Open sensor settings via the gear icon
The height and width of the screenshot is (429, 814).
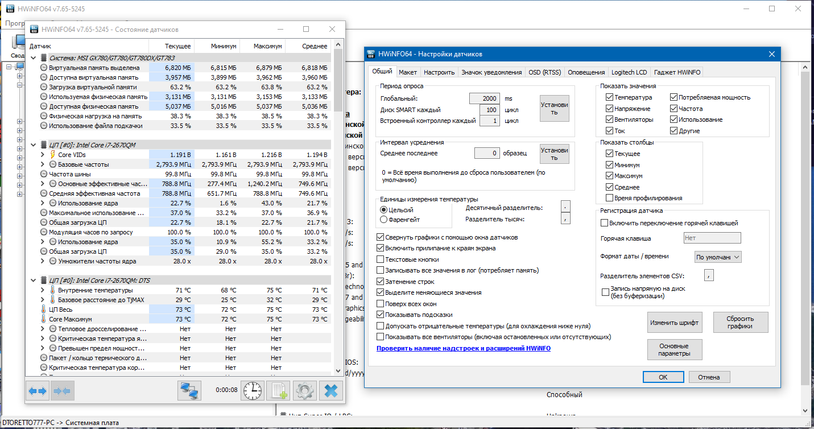304,391
